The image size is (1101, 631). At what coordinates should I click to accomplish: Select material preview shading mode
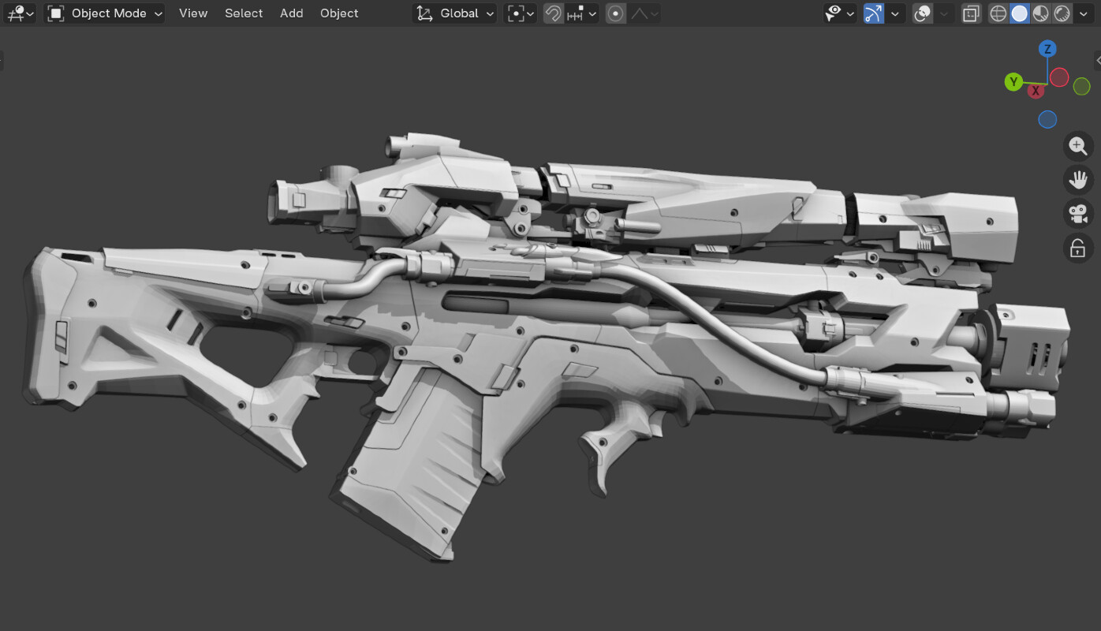click(1041, 13)
